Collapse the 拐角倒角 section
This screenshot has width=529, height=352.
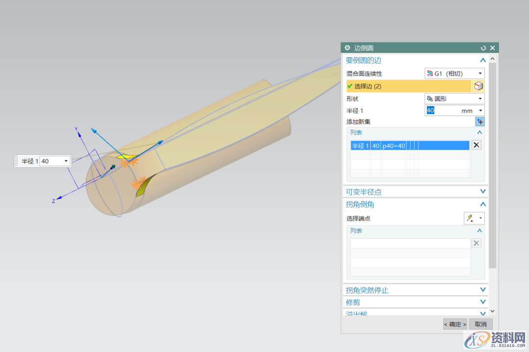[482, 204]
